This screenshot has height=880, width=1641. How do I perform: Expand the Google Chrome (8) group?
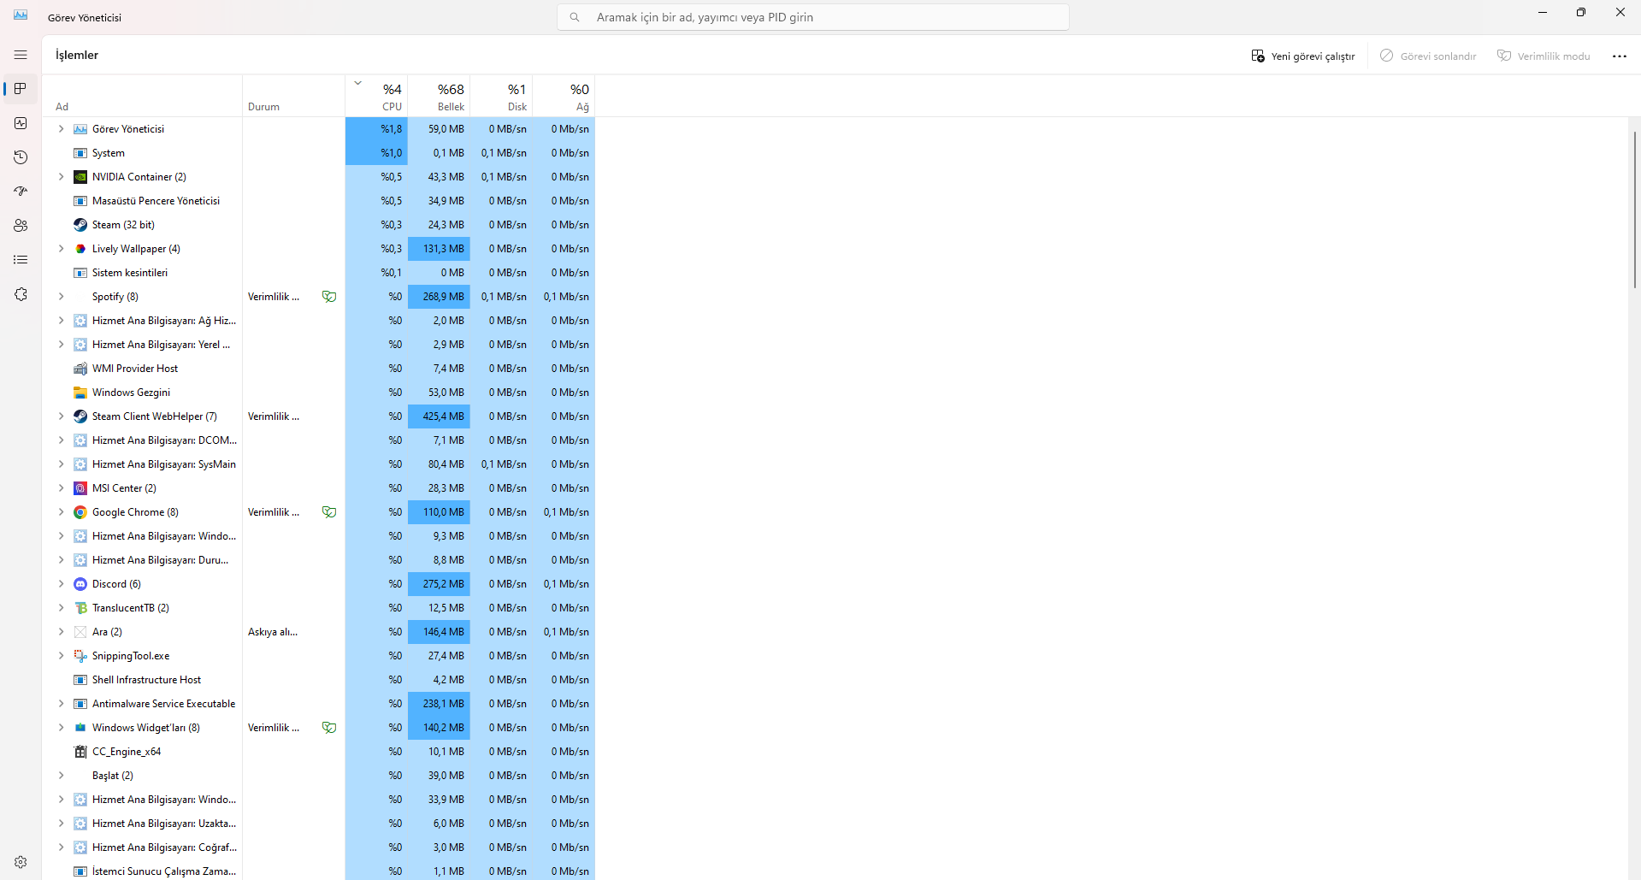tap(61, 512)
